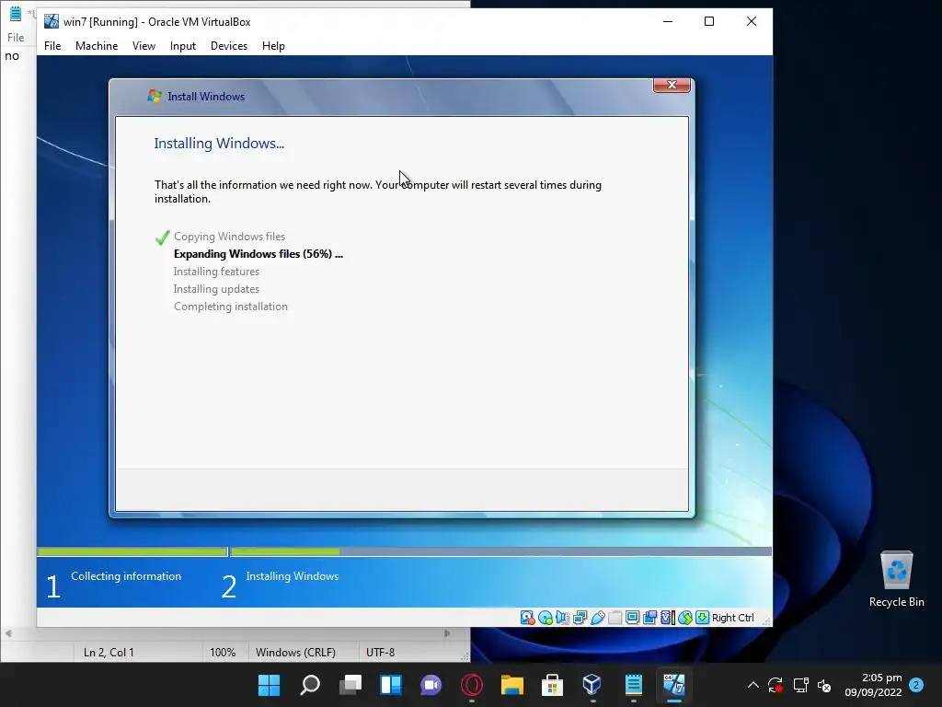Open the View menu in VirtualBox
This screenshot has height=707, width=942.
pos(144,46)
